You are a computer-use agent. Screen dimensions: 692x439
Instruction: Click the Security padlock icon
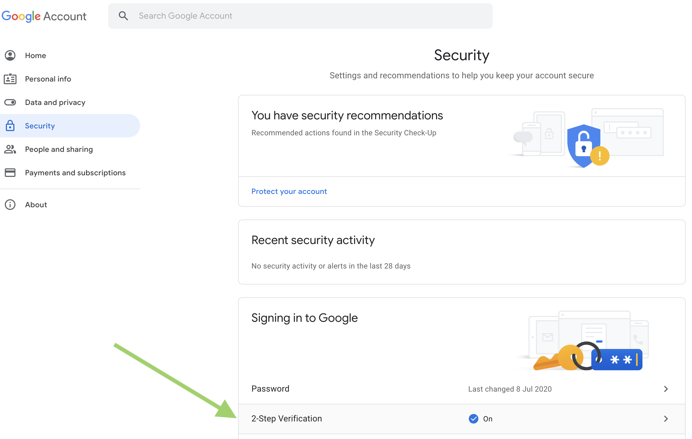click(x=10, y=126)
